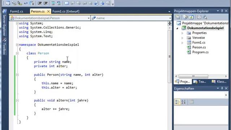
Task: Open Properties icon in Projektmappen-Explorer toolbar
Action: tap(178, 17)
